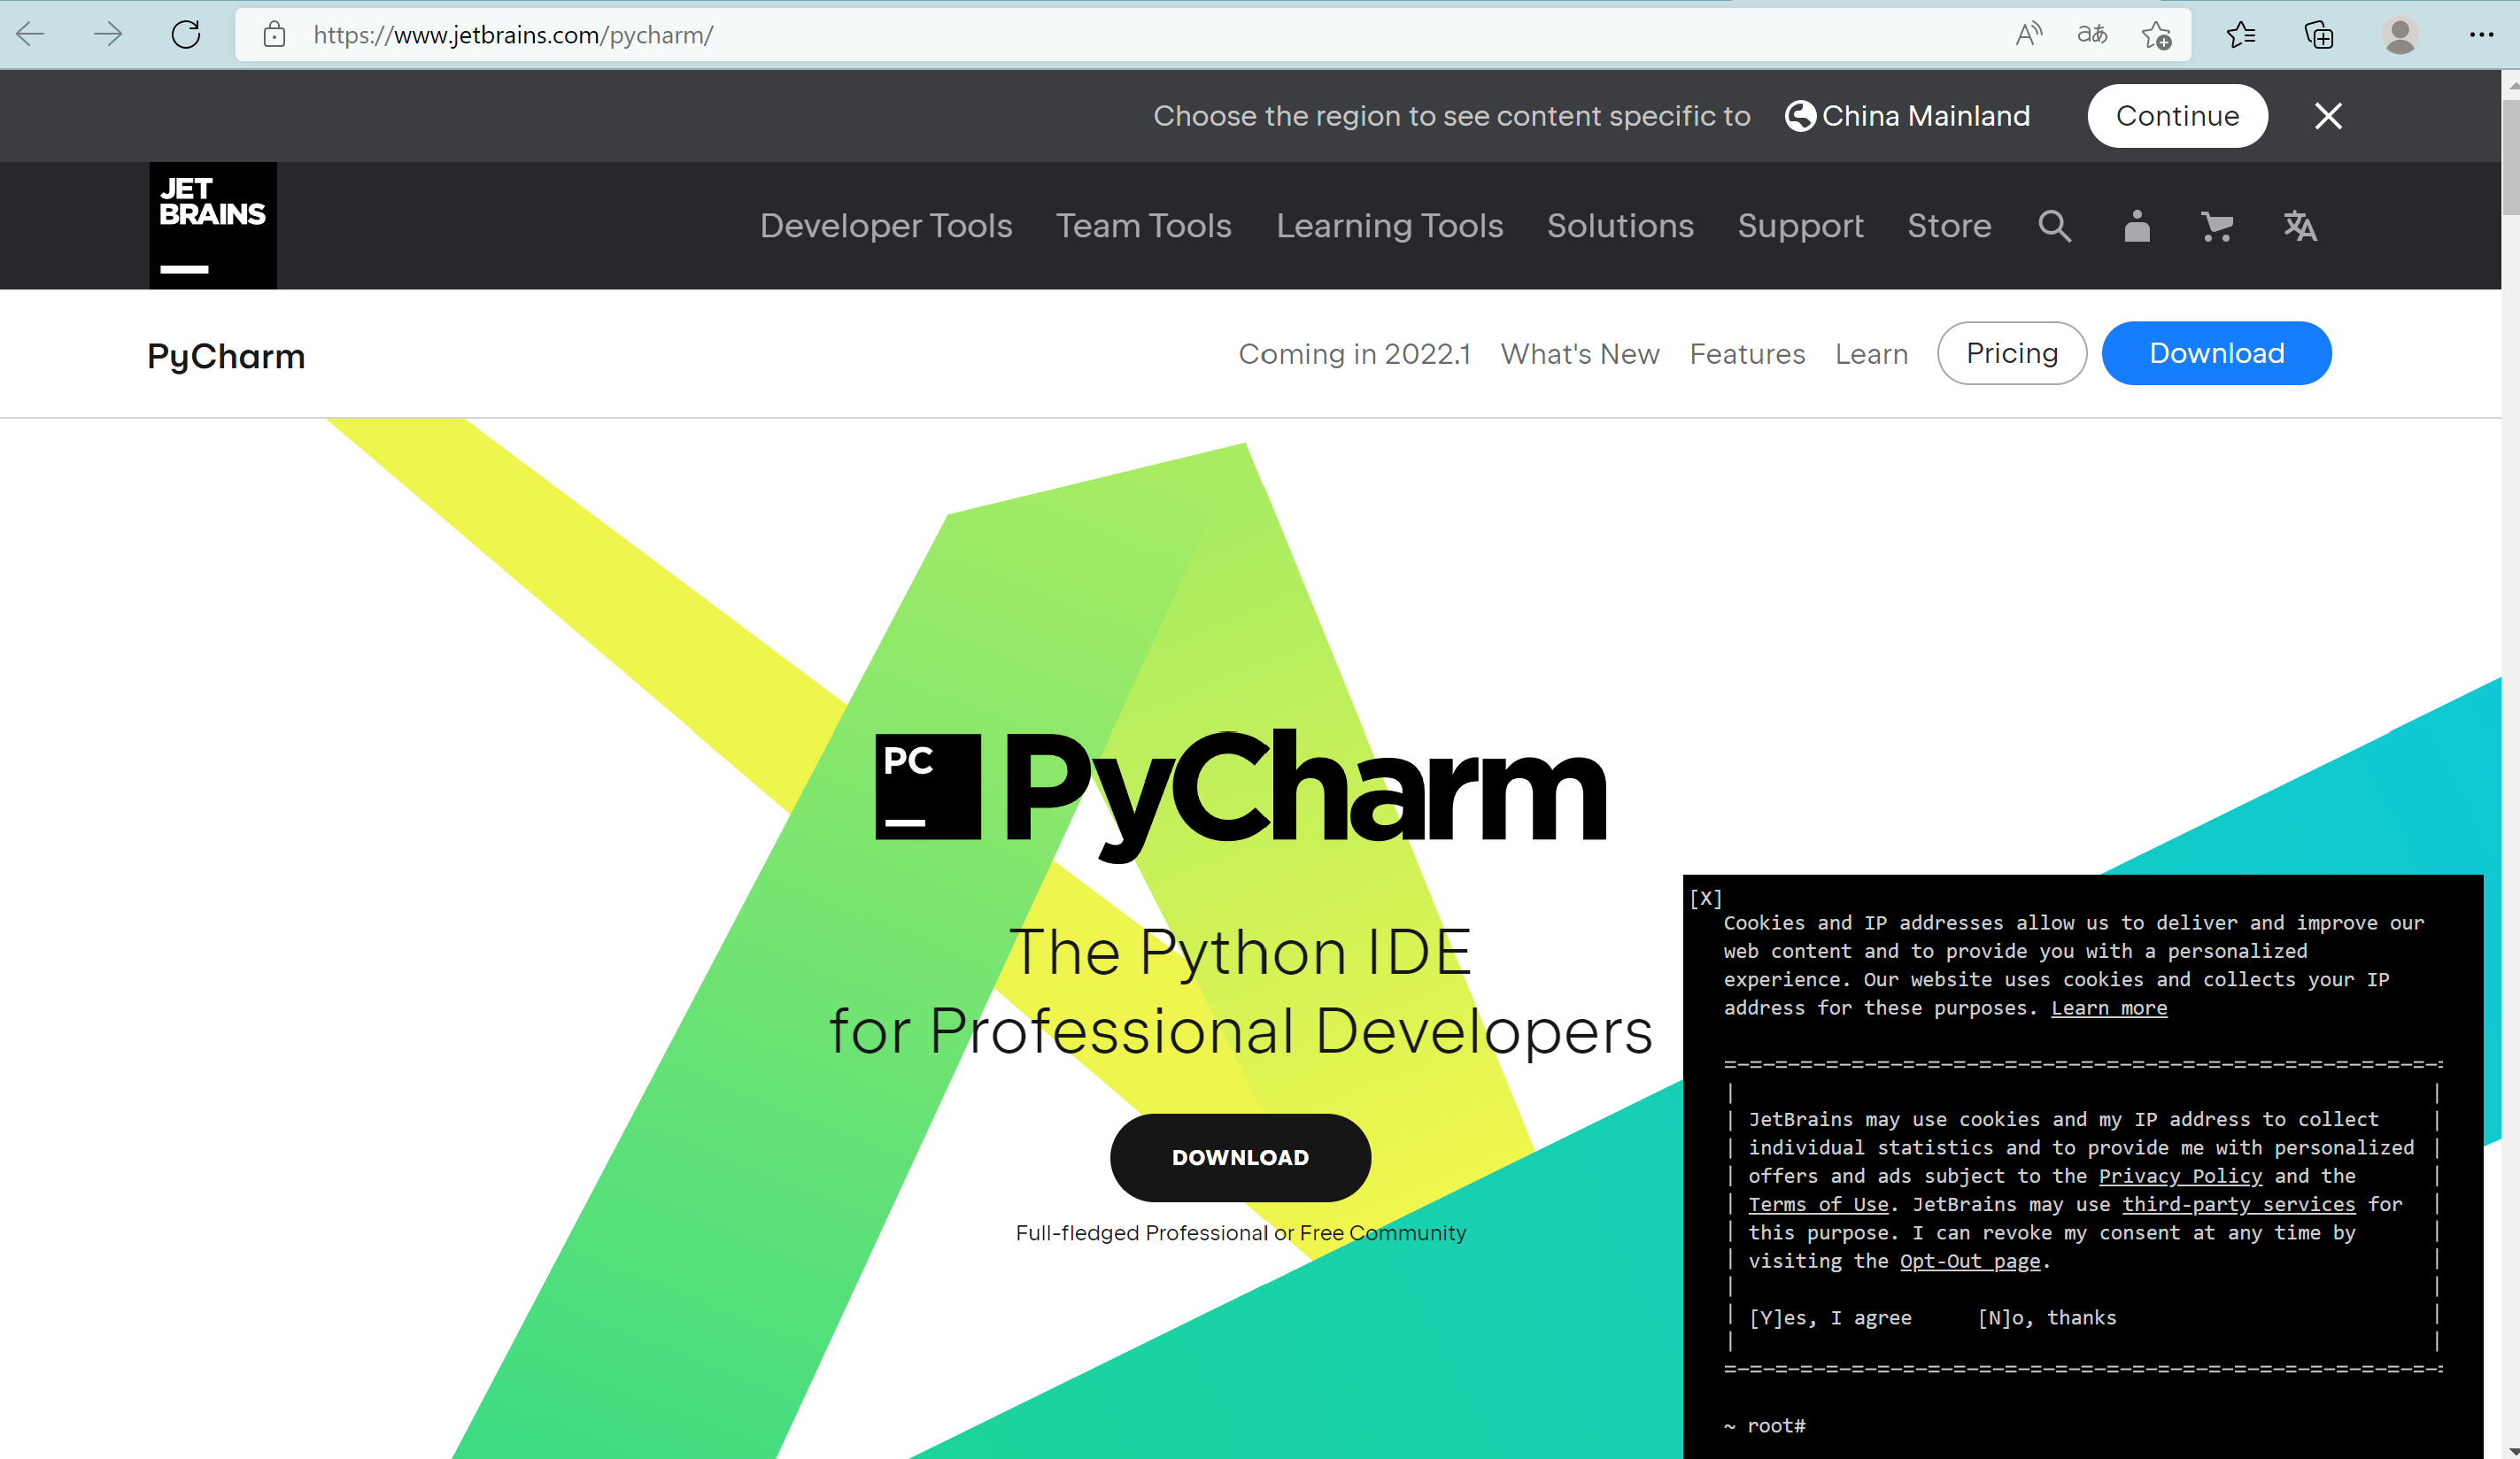The image size is (2520, 1459).
Task: Open the China Mainland region selector
Action: point(1907,116)
